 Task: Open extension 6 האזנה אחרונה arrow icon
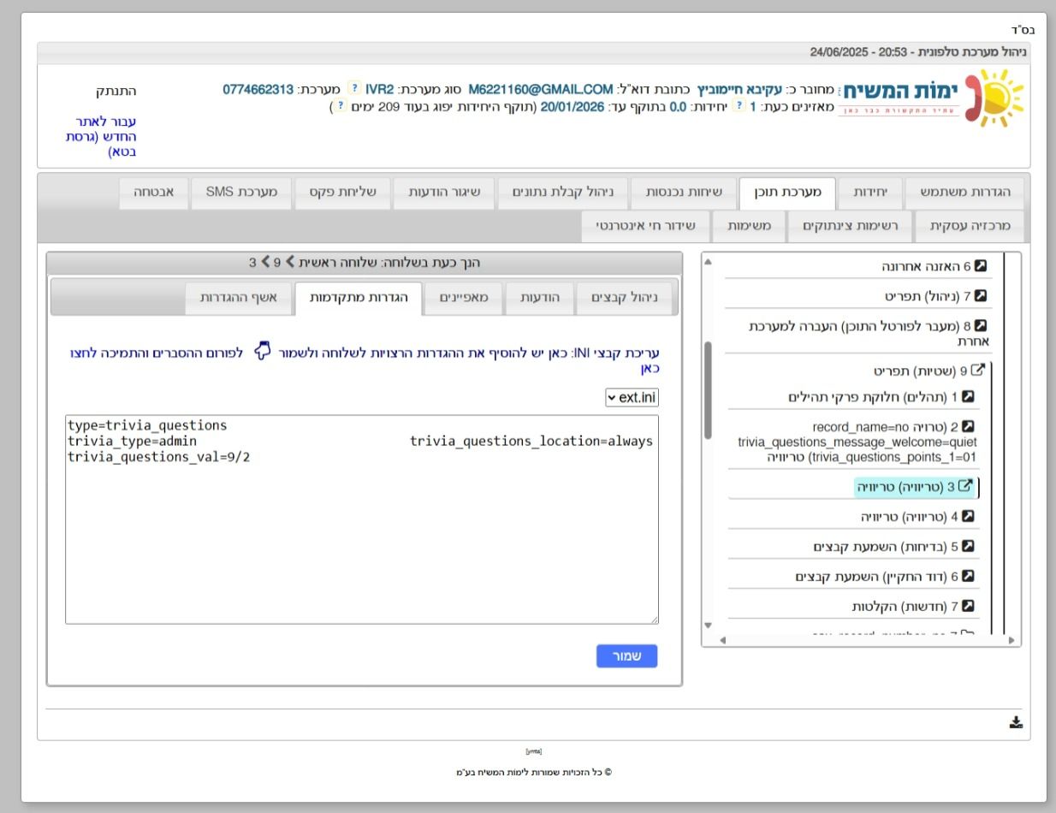tap(981, 266)
